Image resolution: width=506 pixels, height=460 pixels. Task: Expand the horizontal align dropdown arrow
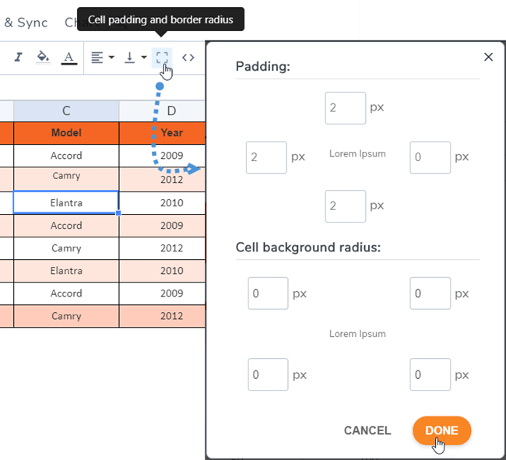pyautogui.click(x=111, y=58)
